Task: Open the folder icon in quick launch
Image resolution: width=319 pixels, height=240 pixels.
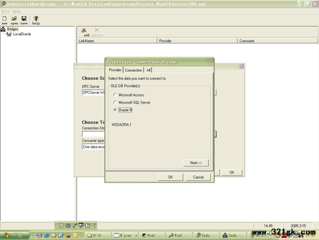Action: pyautogui.click(x=54, y=235)
